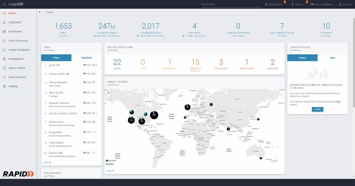Zoom in on the Ingress Locations map
The height and width of the screenshot is (186, 355).
pyautogui.click(x=108, y=93)
